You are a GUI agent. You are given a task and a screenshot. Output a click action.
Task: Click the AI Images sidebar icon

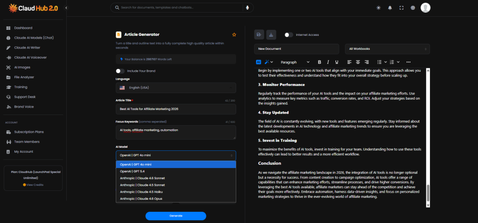coord(8,67)
